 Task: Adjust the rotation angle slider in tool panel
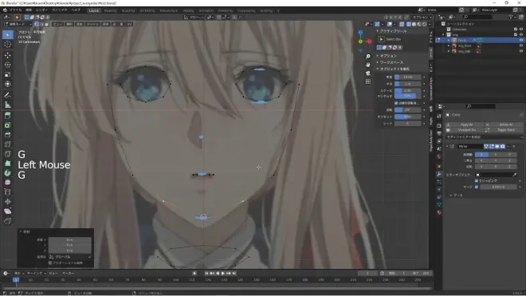point(407,110)
